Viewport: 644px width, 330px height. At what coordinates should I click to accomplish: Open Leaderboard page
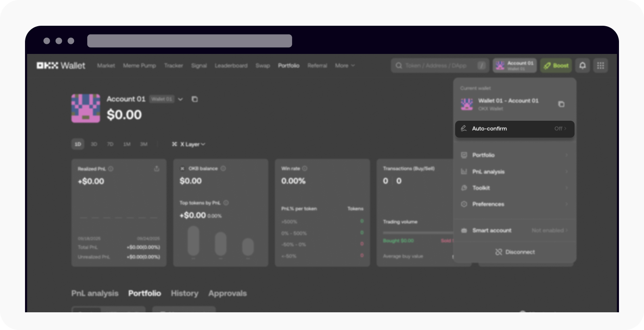click(231, 66)
